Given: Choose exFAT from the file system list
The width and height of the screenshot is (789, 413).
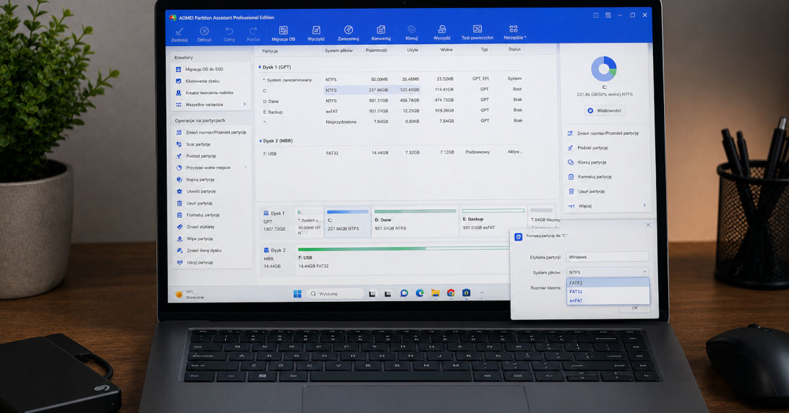Looking at the screenshot, I should pyautogui.click(x=608, y=301).
